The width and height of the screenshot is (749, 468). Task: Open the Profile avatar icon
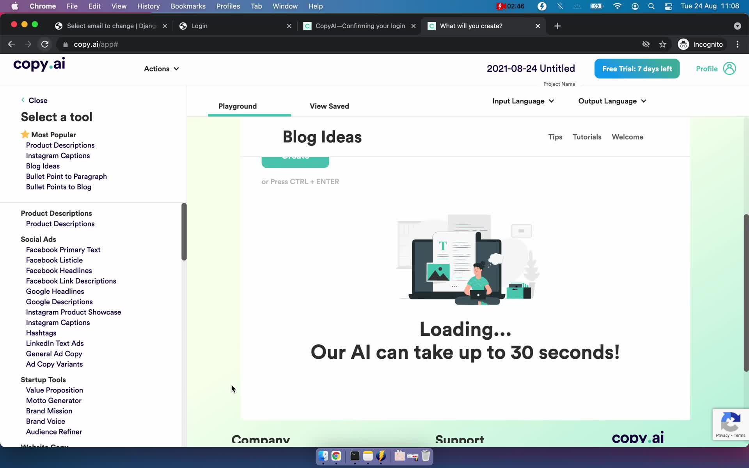[x=729, y=69]
